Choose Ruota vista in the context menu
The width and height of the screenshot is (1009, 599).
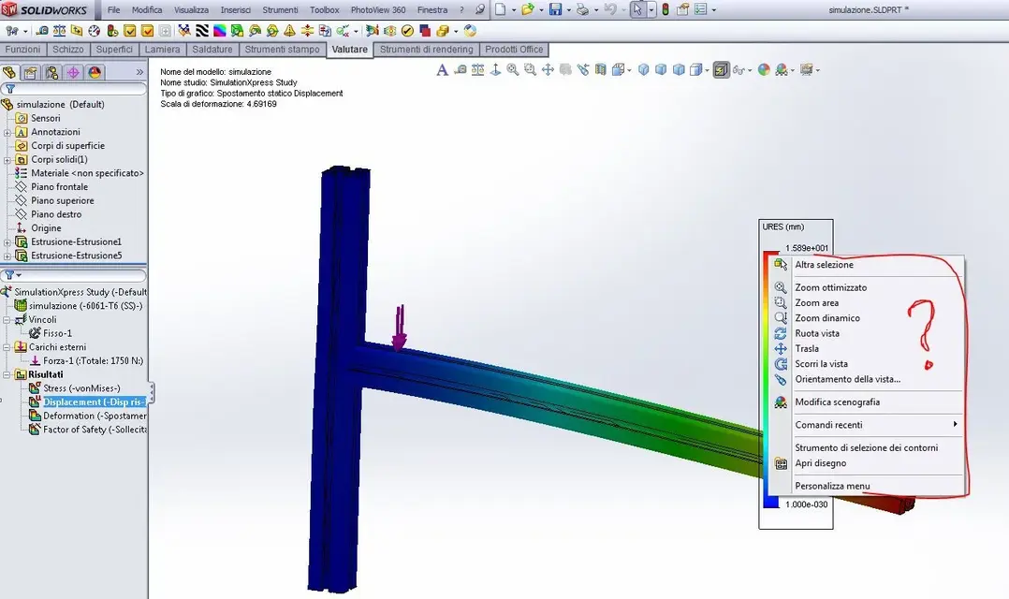[x=817, y=333]
